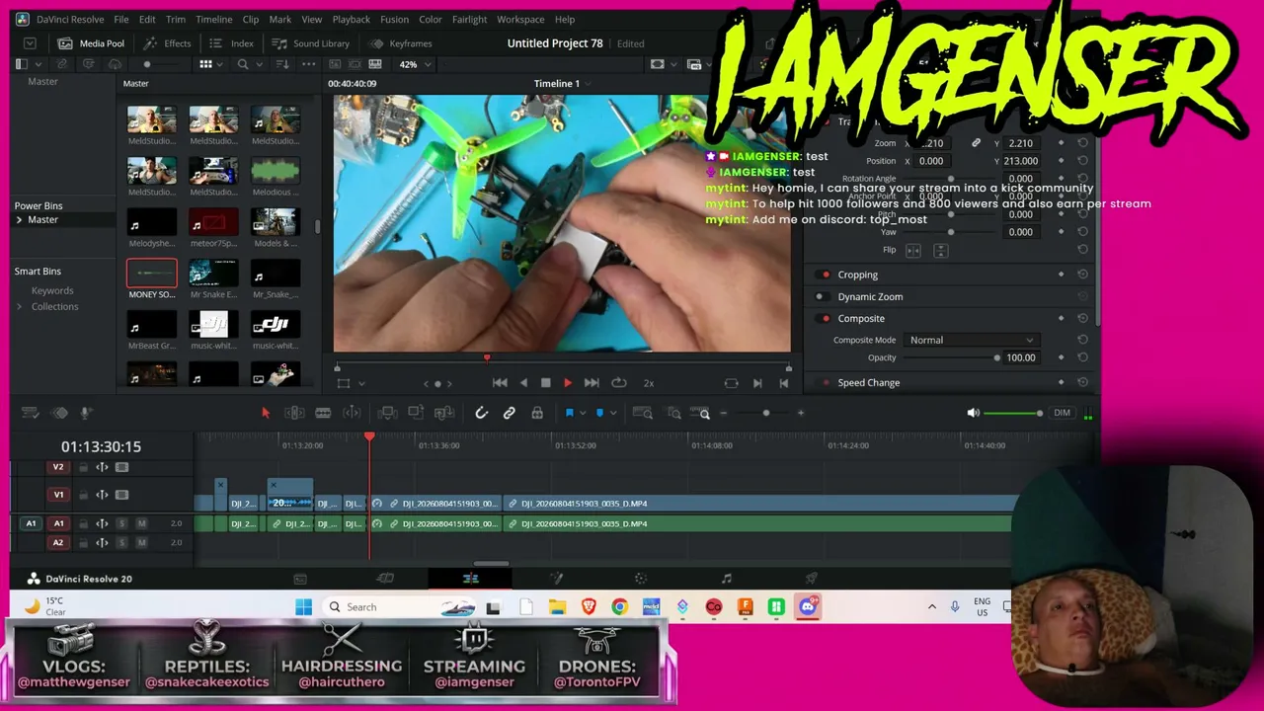Screen dimensions: 1264x711
Task: Open the Effects panel
Action: tap(167, 43)
